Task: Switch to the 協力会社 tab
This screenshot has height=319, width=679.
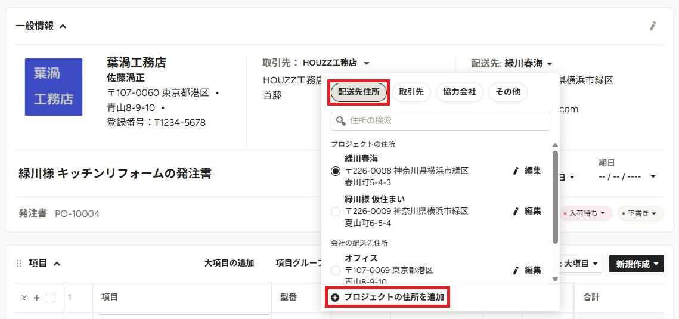Action: tap(460, 92)
